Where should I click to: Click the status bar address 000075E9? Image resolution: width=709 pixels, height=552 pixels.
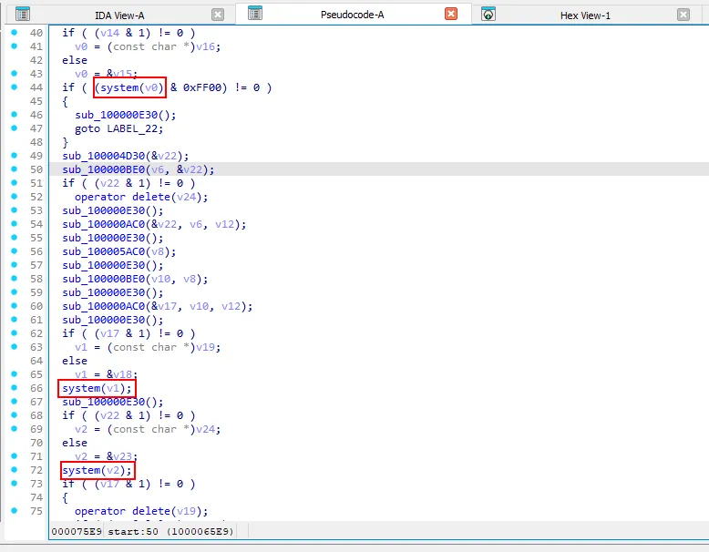tap(77, 530)
